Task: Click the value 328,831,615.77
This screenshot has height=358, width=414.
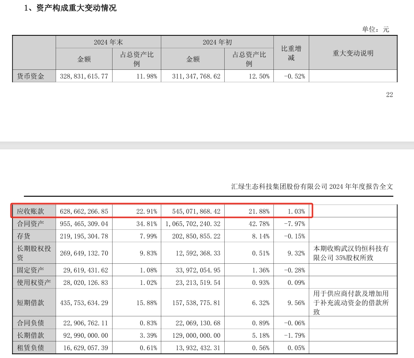Action: tap(84, 76)
